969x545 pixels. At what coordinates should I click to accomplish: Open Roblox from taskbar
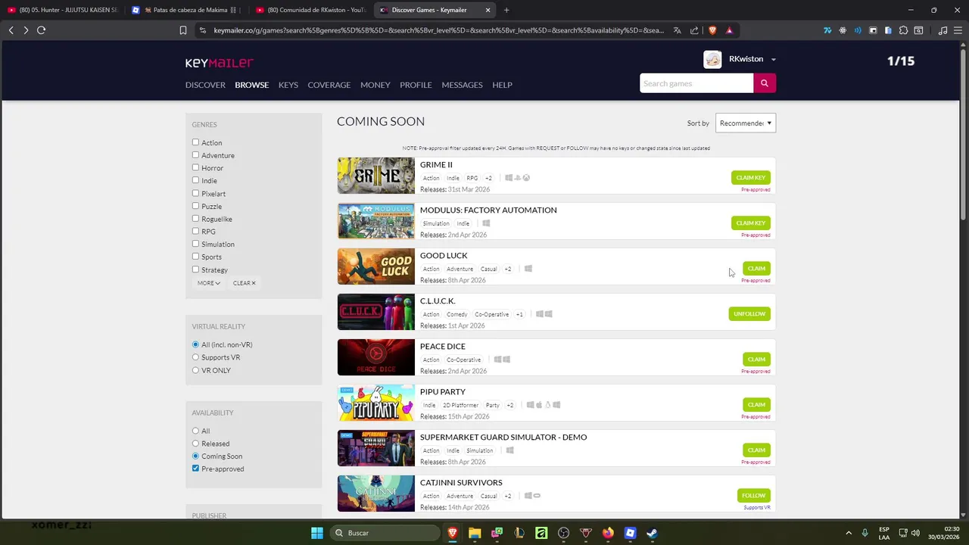(x=630, y=533)
